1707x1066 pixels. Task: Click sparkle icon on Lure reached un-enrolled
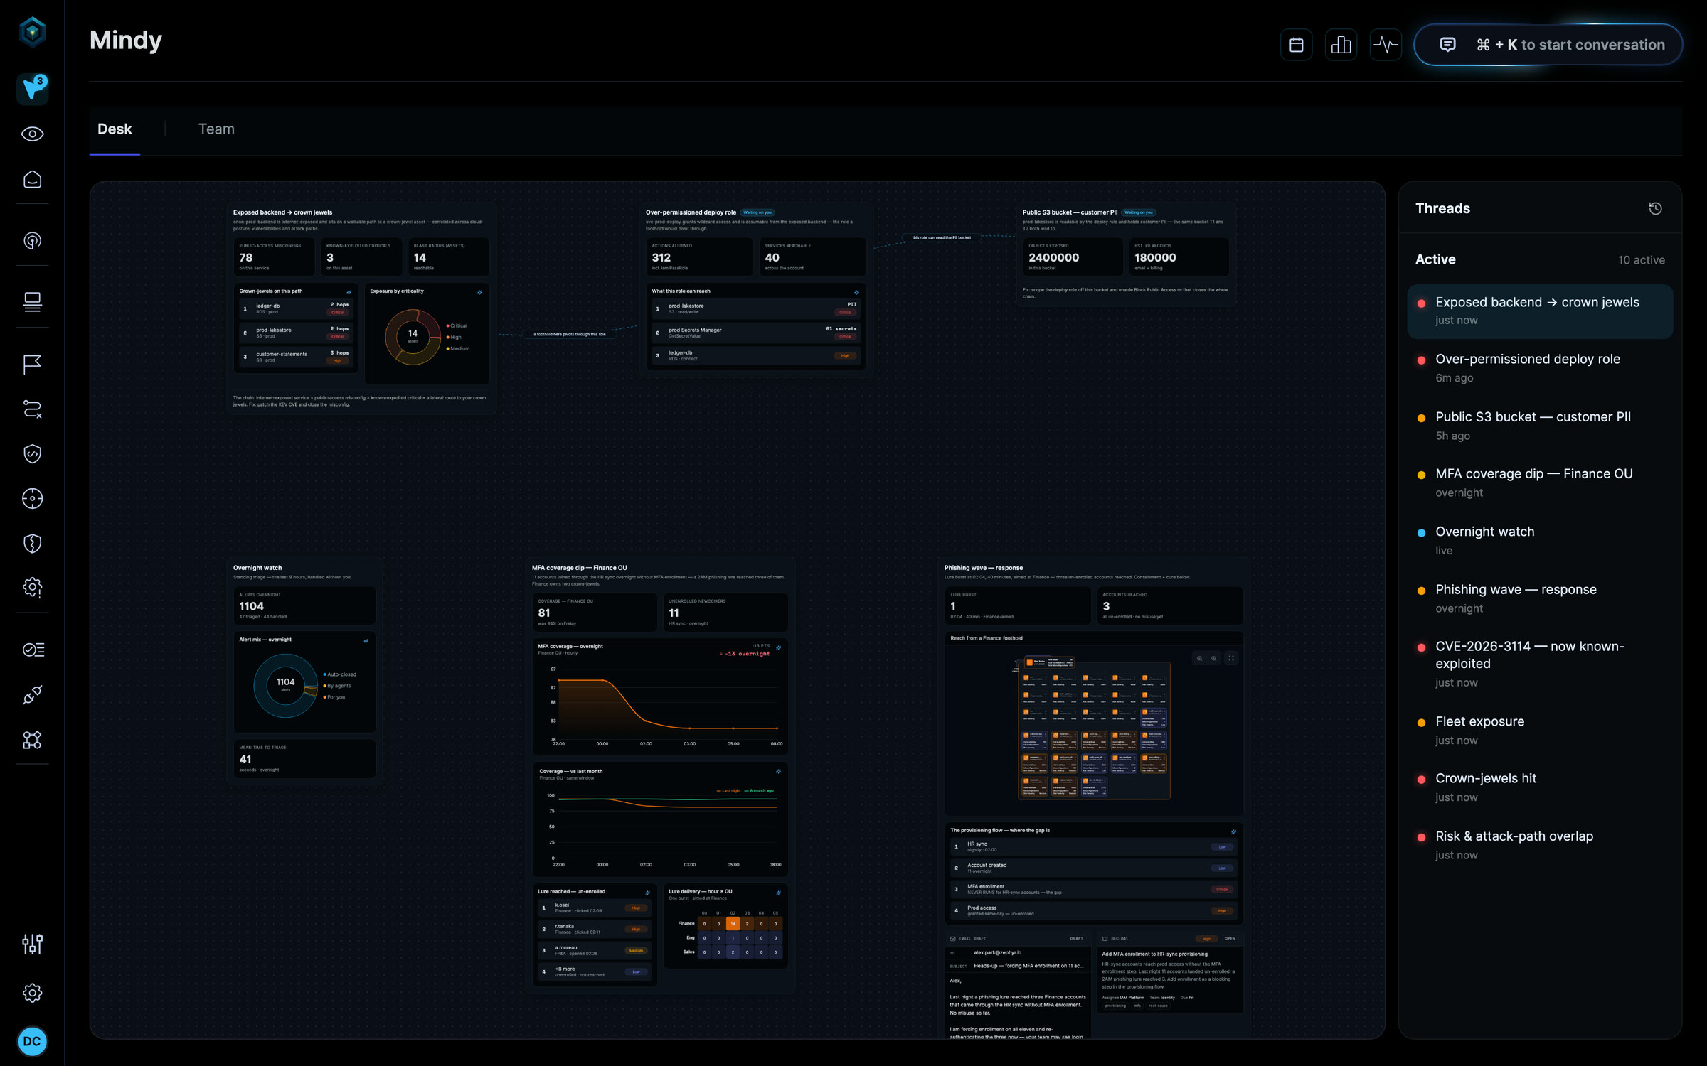tap(647, 893)
